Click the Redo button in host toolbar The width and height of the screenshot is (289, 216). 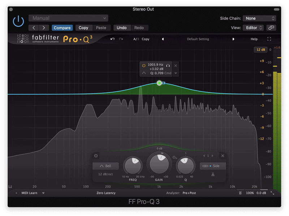tap(139, 28)
